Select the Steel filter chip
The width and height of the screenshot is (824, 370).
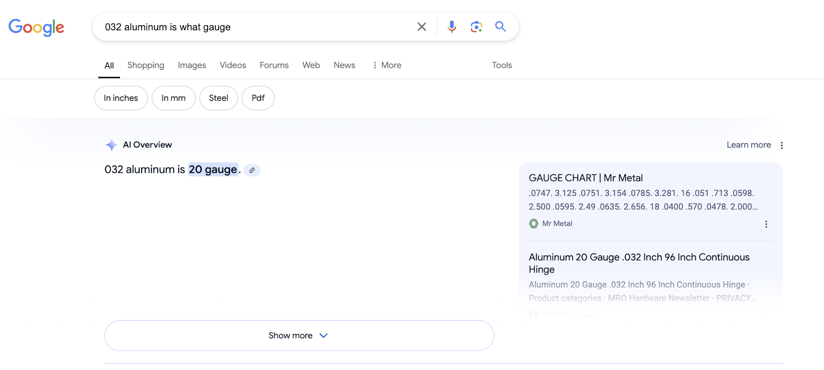tap(218, 98)
